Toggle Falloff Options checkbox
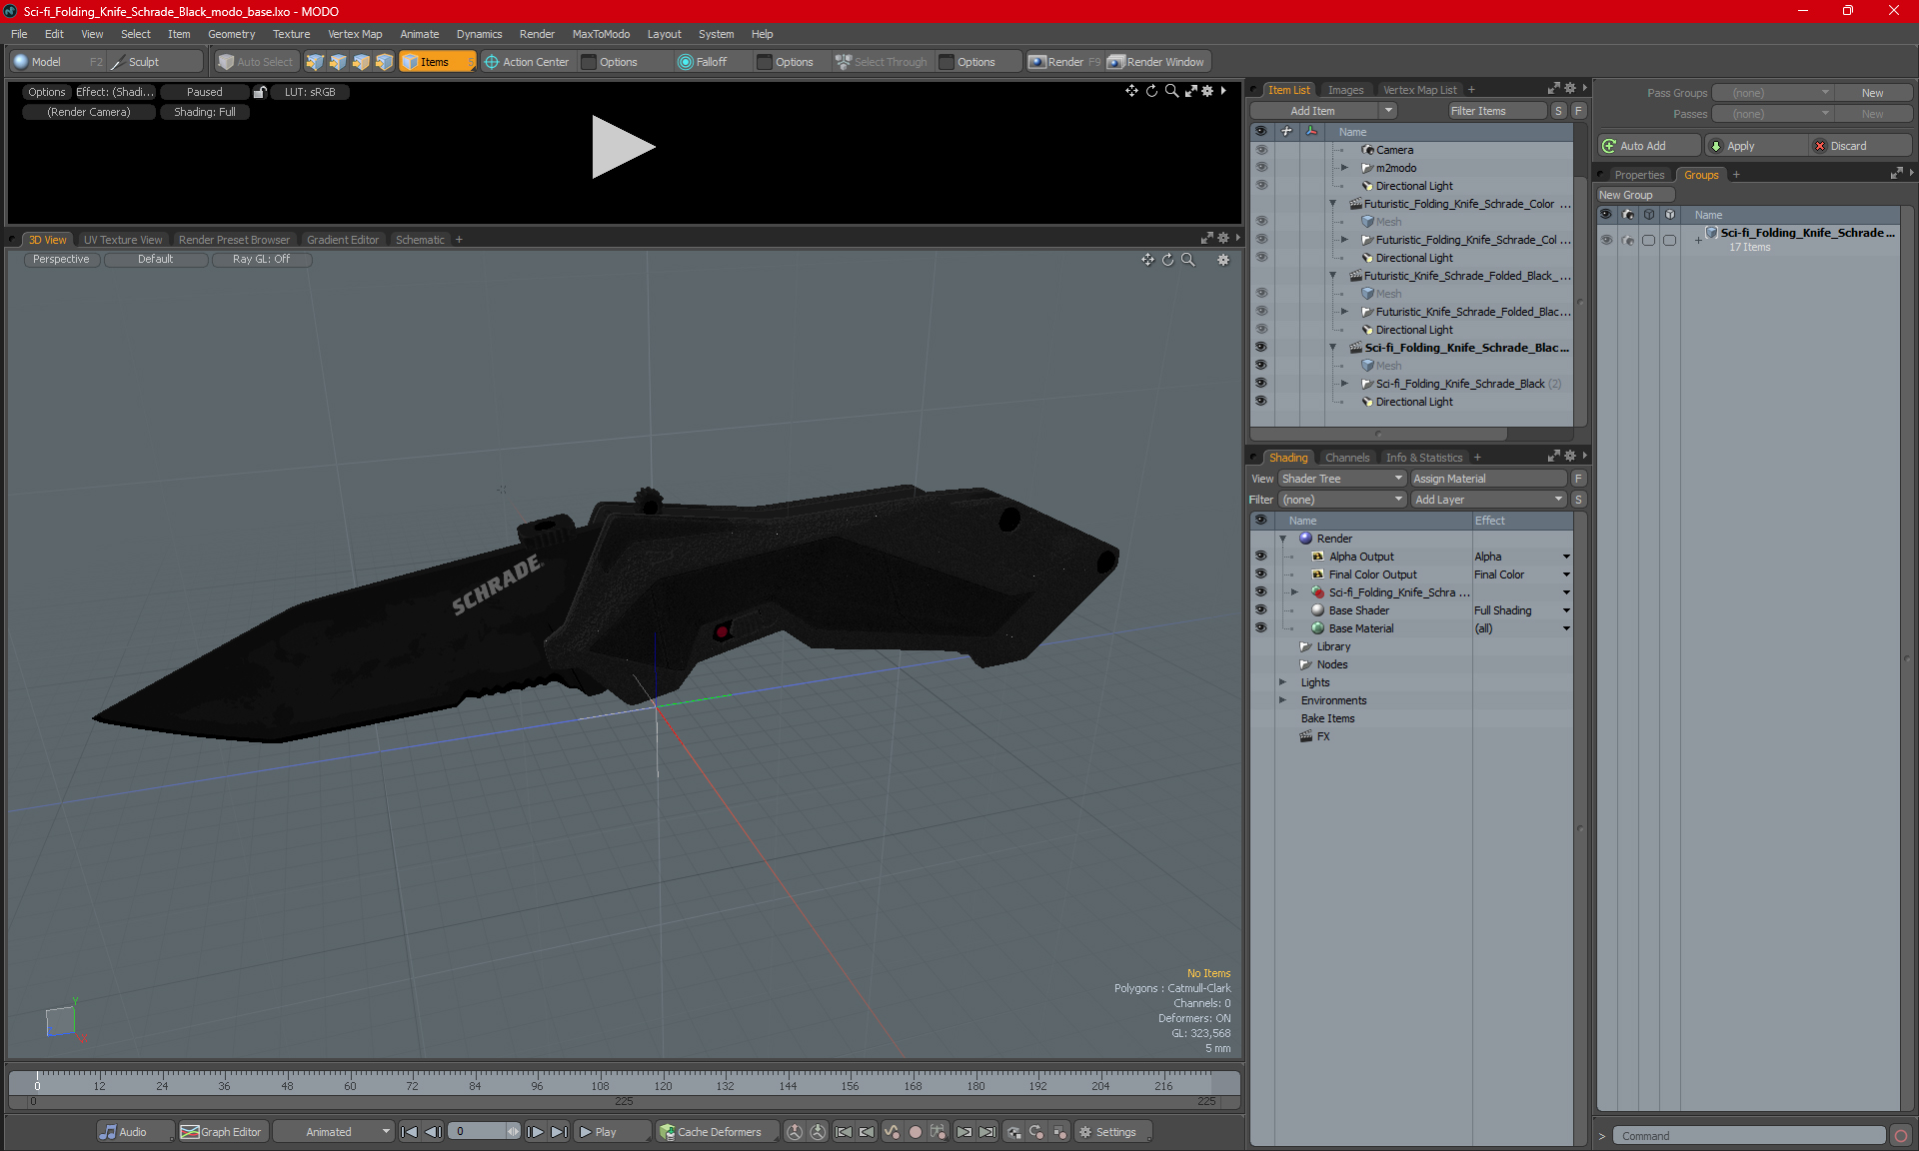Image resolution: width=1919 pixels, height=1151 pixels. [x=765, y=62]
